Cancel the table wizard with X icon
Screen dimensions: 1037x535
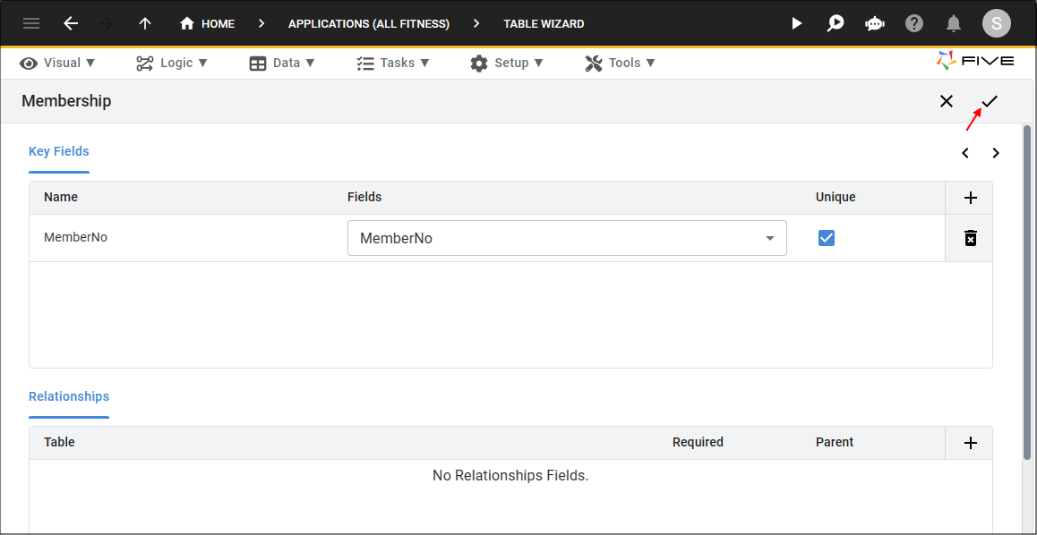pyautogui.click(x=947, y=101)
